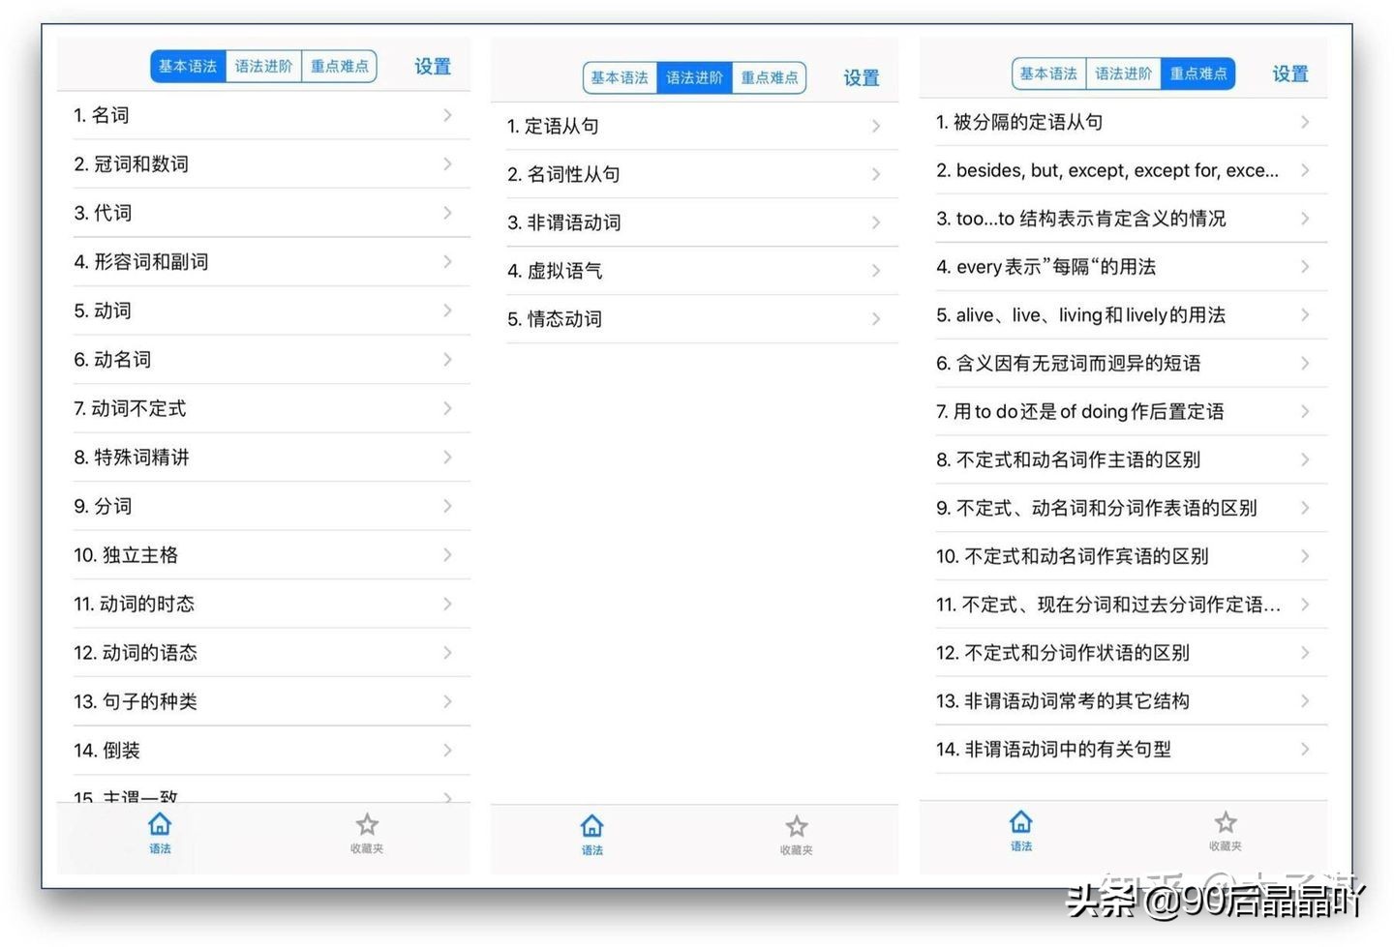
Task: Open 设置 above the 被分隔的定语从句 list
Action: (x=1289, y=74)
